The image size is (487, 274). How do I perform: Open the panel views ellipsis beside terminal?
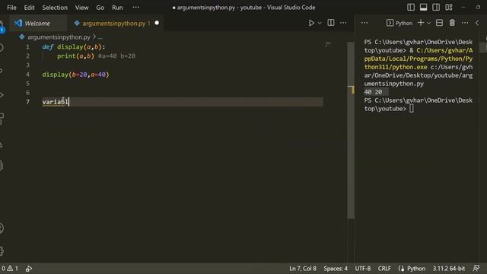[x=364, y=23]
